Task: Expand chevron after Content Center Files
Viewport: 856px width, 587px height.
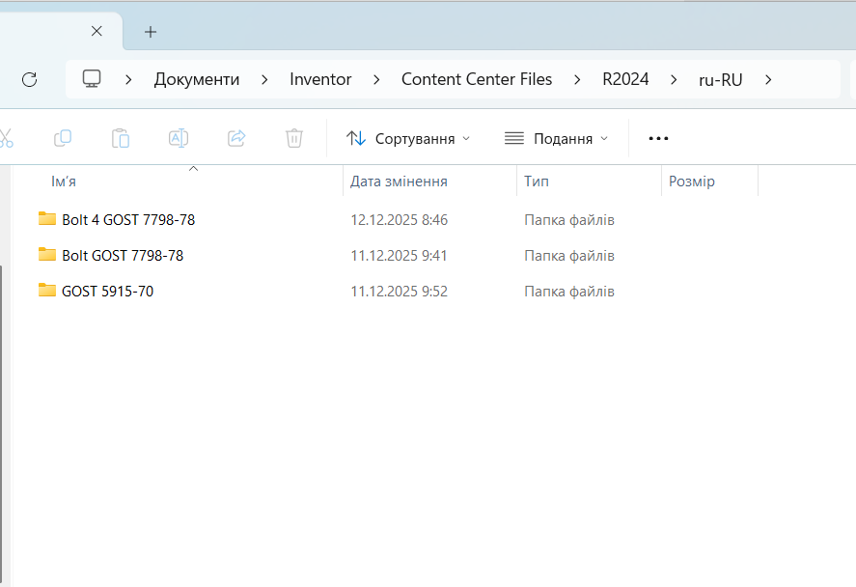Action: (x=577, y=80)
